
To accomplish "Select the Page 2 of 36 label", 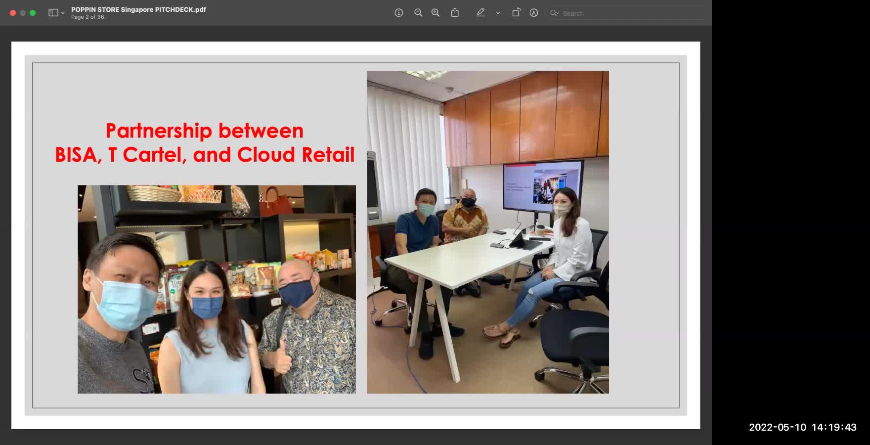I will 87,17.
